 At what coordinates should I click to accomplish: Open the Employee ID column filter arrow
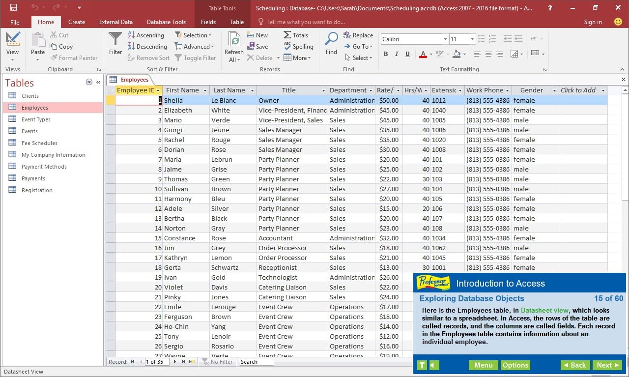click(158, 90)
